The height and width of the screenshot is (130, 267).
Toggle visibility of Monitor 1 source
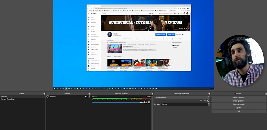click(86, 96)
